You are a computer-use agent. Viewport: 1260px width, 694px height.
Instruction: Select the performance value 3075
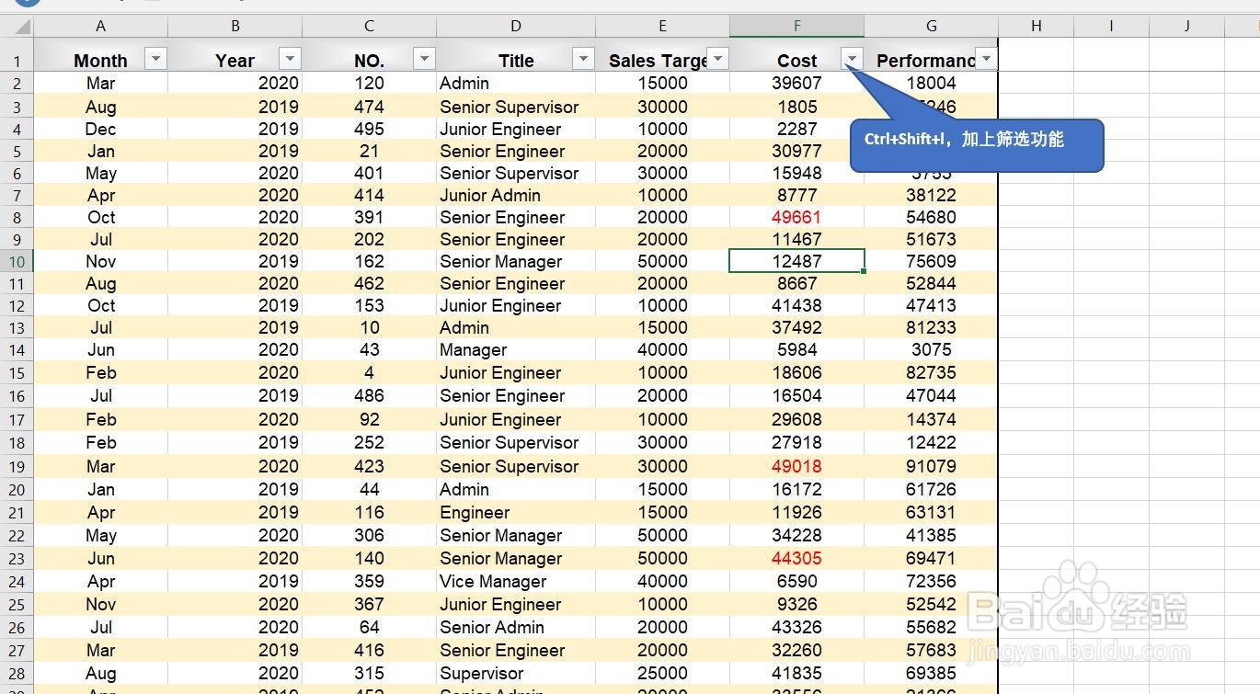click(x=931, y=349)
